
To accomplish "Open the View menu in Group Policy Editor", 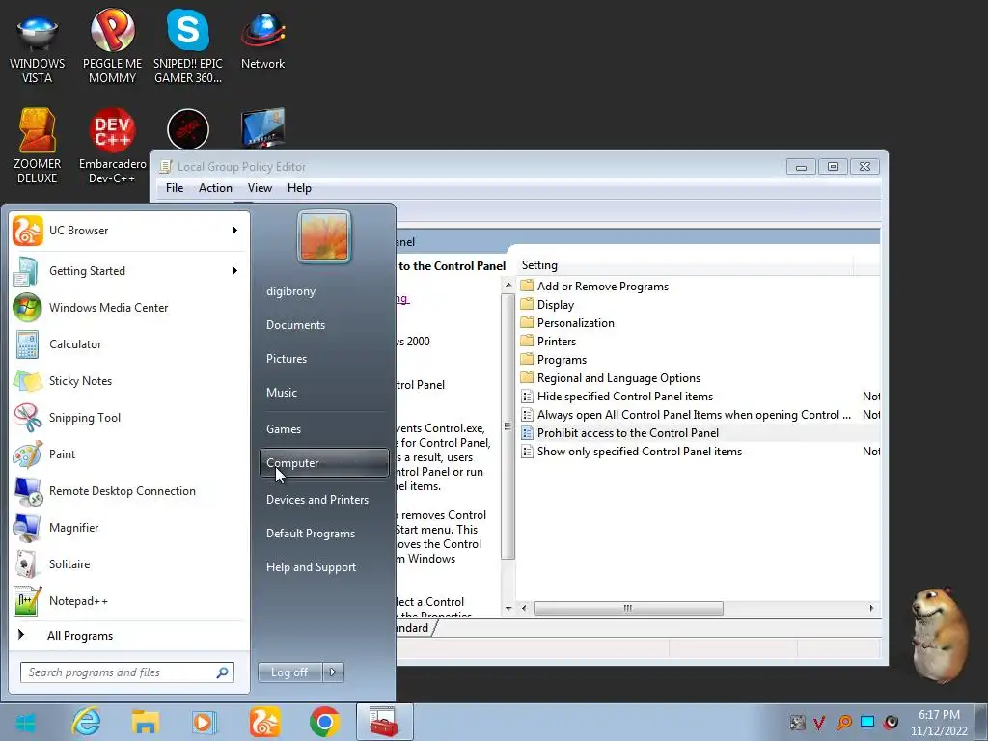I will (260, 188).
